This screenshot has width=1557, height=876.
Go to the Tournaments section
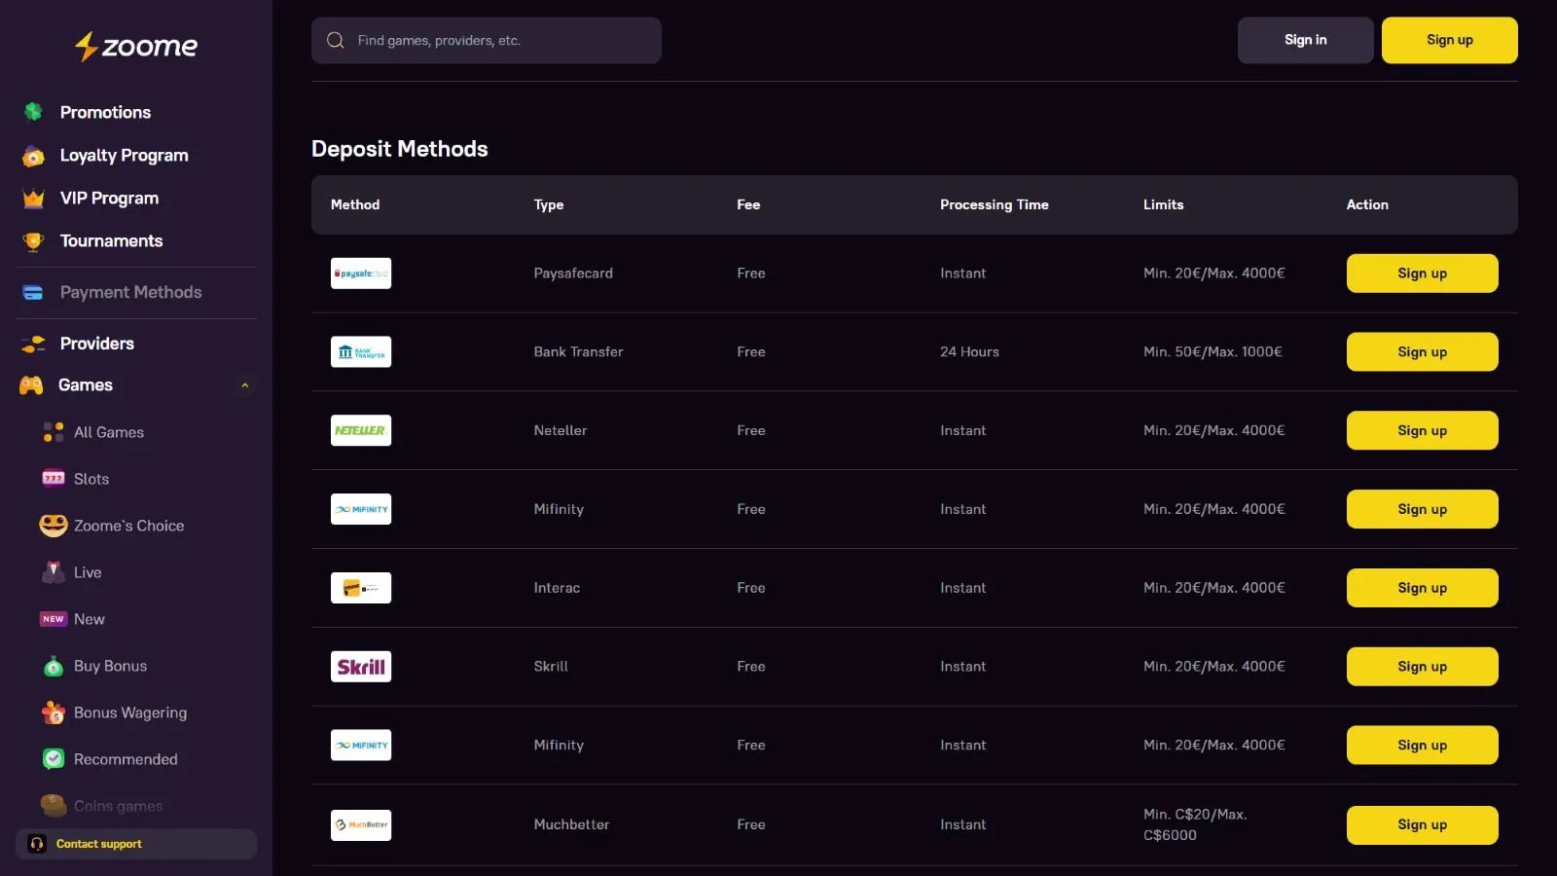(111, 241)
